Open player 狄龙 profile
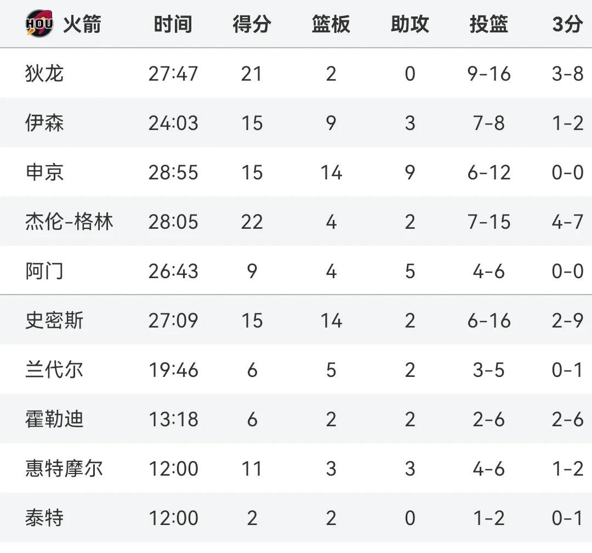Screen dimensions: 592x553 (44, 74)
